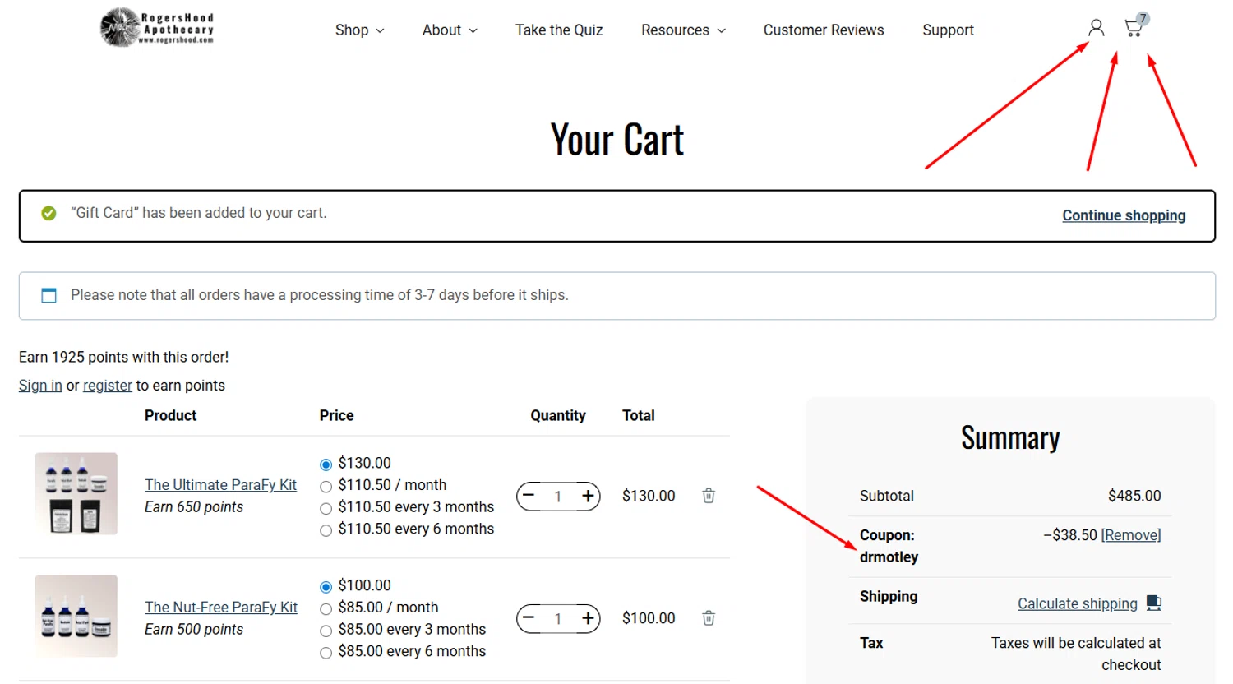Select the $130.00 one-time price option

coord(326,464)
